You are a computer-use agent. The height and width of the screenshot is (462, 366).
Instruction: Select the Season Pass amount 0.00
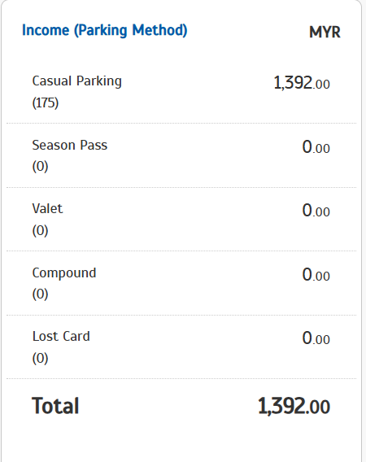click(x=316, y=147)
